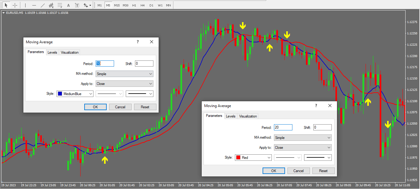Open Visualization tab in Period 20 dialog

(x=248, y=116)
